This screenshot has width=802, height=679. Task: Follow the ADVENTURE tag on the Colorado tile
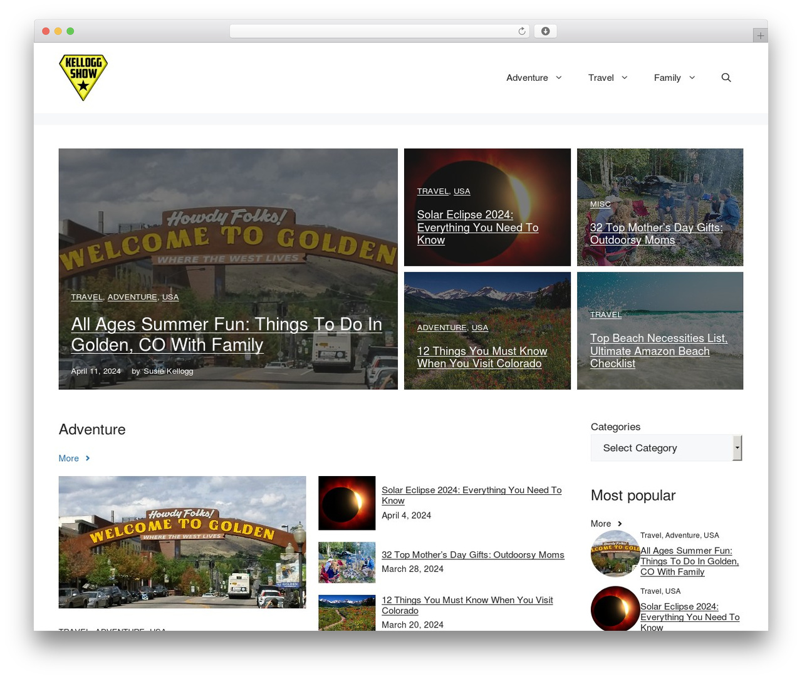442,328
